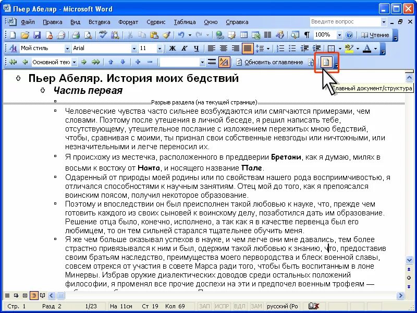Viewport: 417px width, 313px height.
Task: Create a new blank document
Action: pos(13,35)
